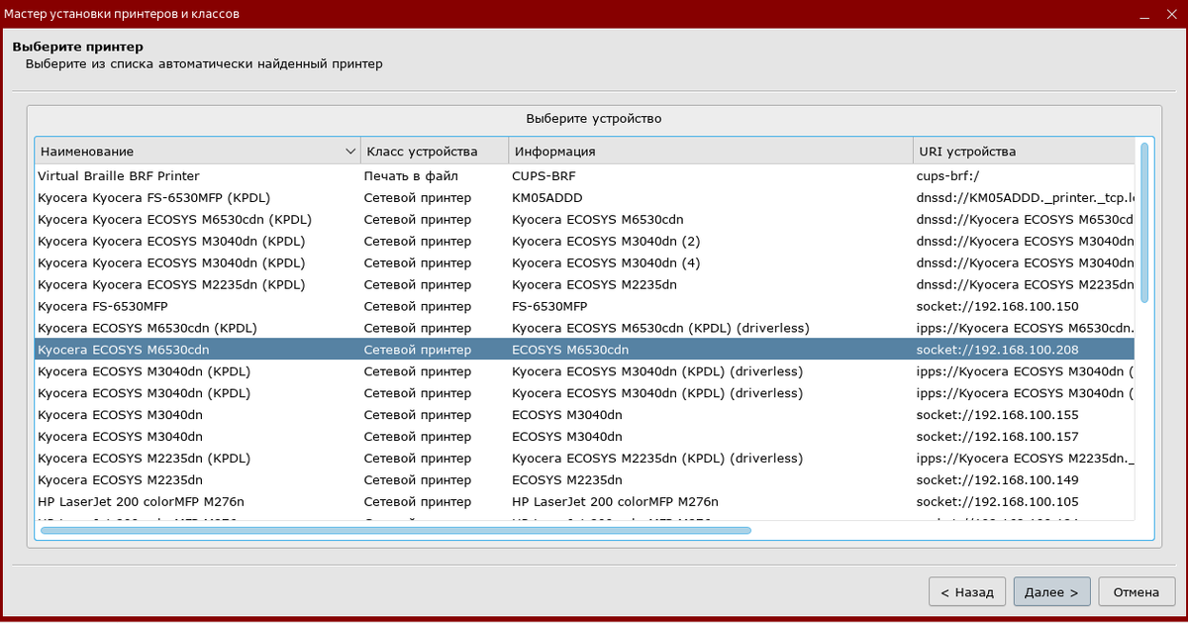This screenshot has width=1188, height=623.
Task: Sort by the Класс устройства column header
Action: coord(435,152)
